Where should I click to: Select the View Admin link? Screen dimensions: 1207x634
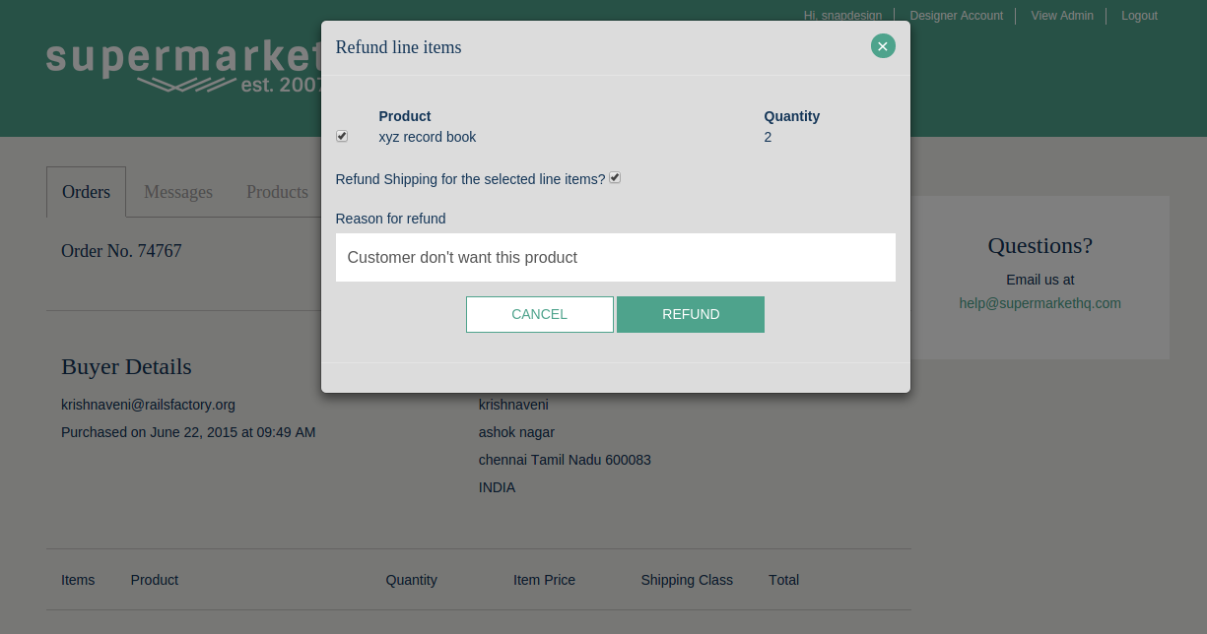tap(1061, 16)
